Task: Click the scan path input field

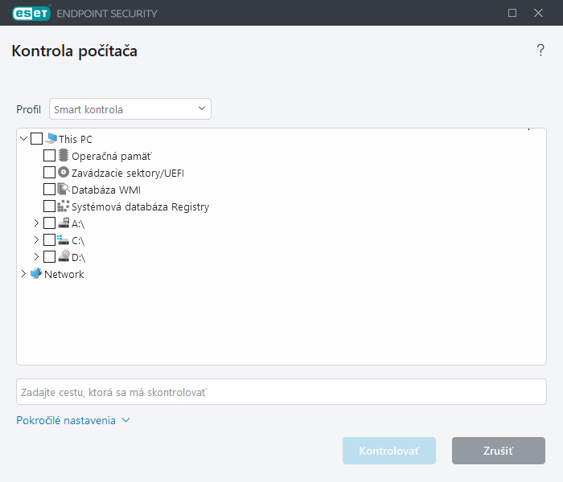Action: pos(281,392)
